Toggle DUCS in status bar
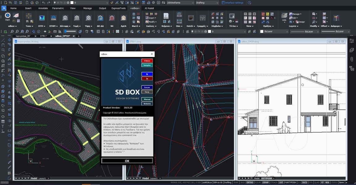The image size is (356, 185). (x=304, y=182)
